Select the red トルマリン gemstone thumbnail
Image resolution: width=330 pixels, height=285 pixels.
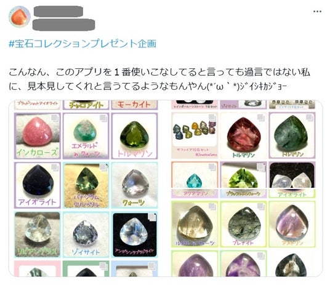pos(244,135)
